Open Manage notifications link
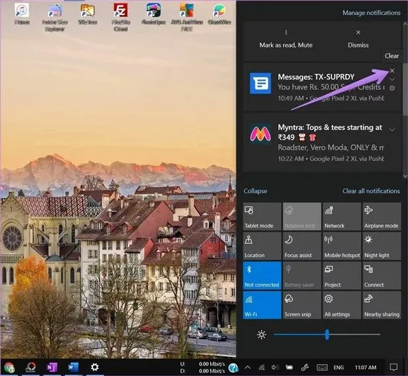 tap(371, 12)
